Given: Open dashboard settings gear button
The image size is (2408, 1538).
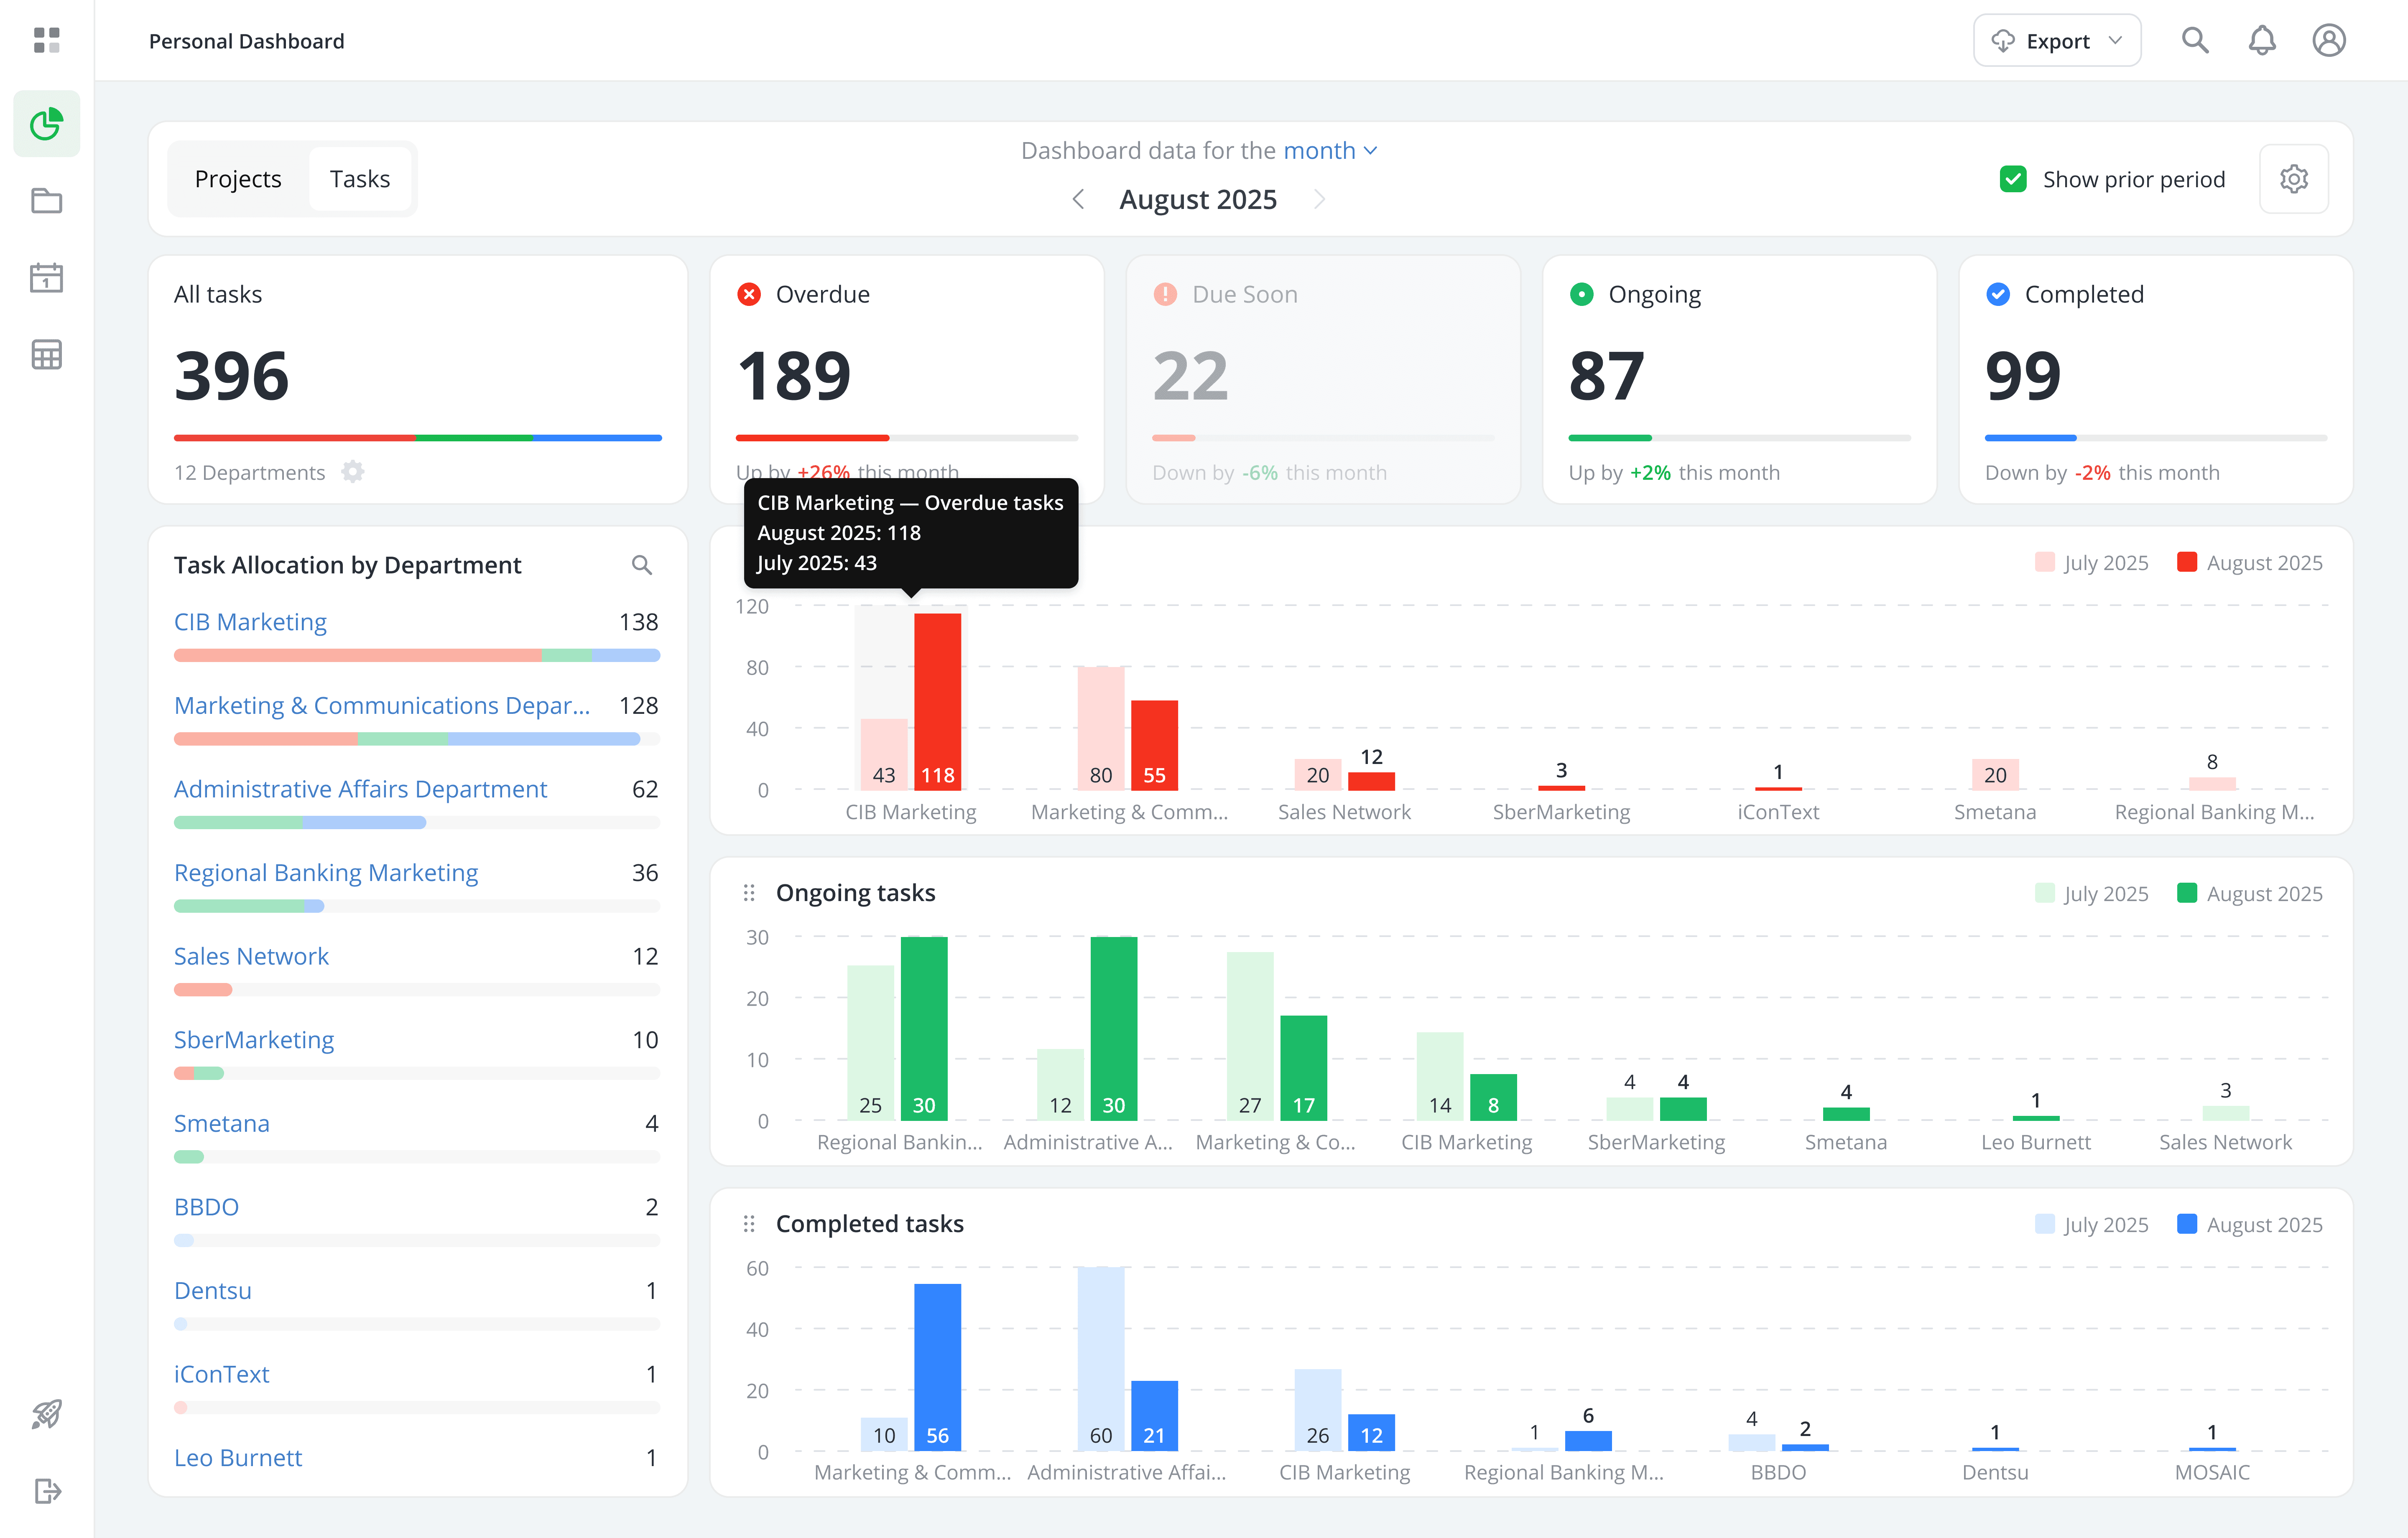Looking at the screenshot, I should point(2293,179).
